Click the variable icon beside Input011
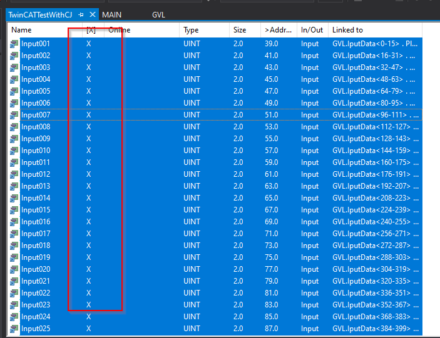The image size is (440, 338). 14,162
